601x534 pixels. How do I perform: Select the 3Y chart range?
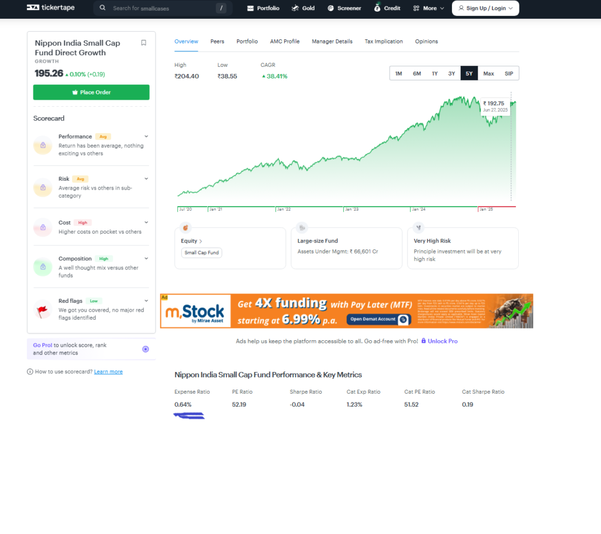[x=451, y=73]
